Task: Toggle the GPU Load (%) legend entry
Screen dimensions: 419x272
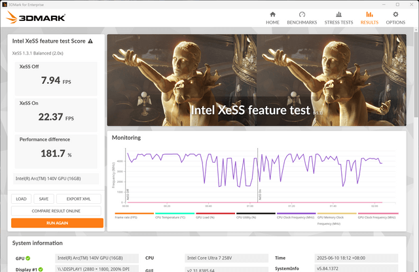Action: [215, 216]
